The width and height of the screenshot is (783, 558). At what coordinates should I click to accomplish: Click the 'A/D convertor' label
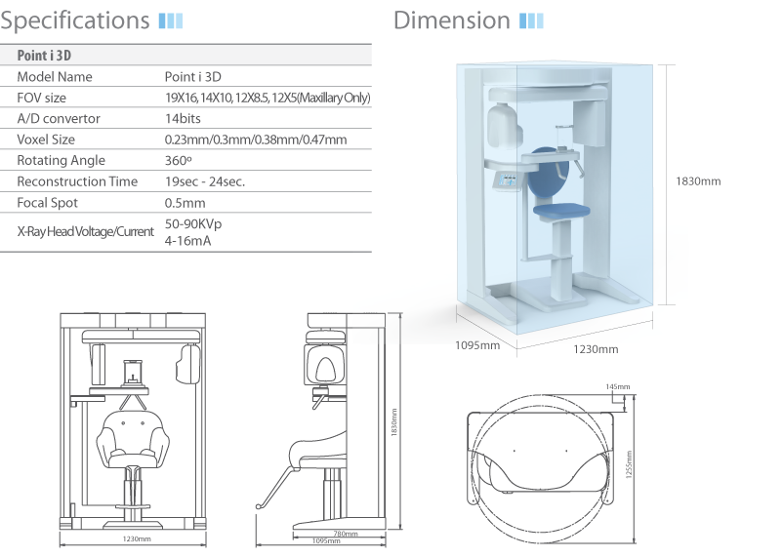pyautogui.click(x=59, y=118)
